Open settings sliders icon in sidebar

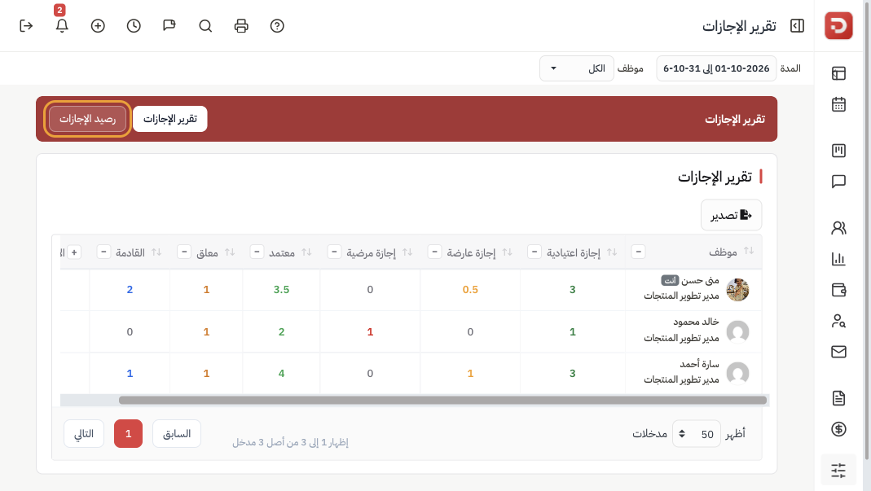[x=838, y=471]
